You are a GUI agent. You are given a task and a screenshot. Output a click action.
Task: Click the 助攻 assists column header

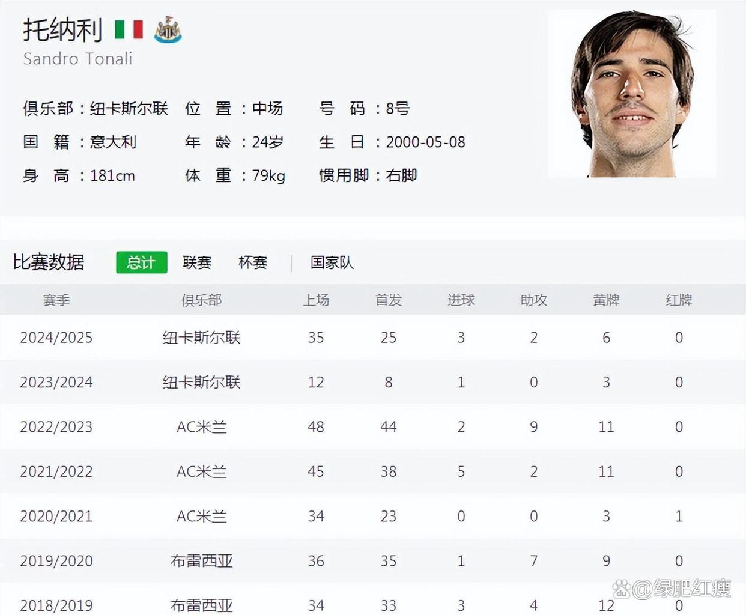tap(533, 300)
